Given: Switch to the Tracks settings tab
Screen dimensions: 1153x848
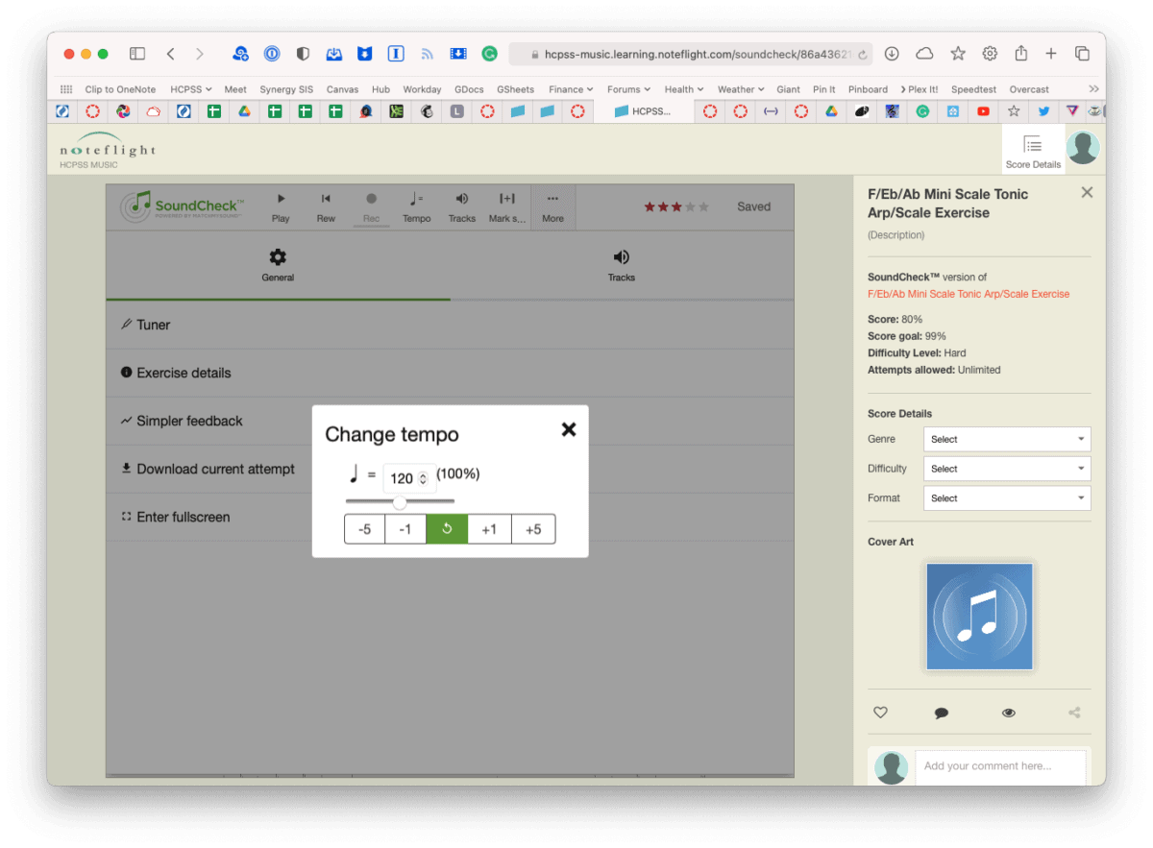Looking at the screenshot, I should coord(622,265).
